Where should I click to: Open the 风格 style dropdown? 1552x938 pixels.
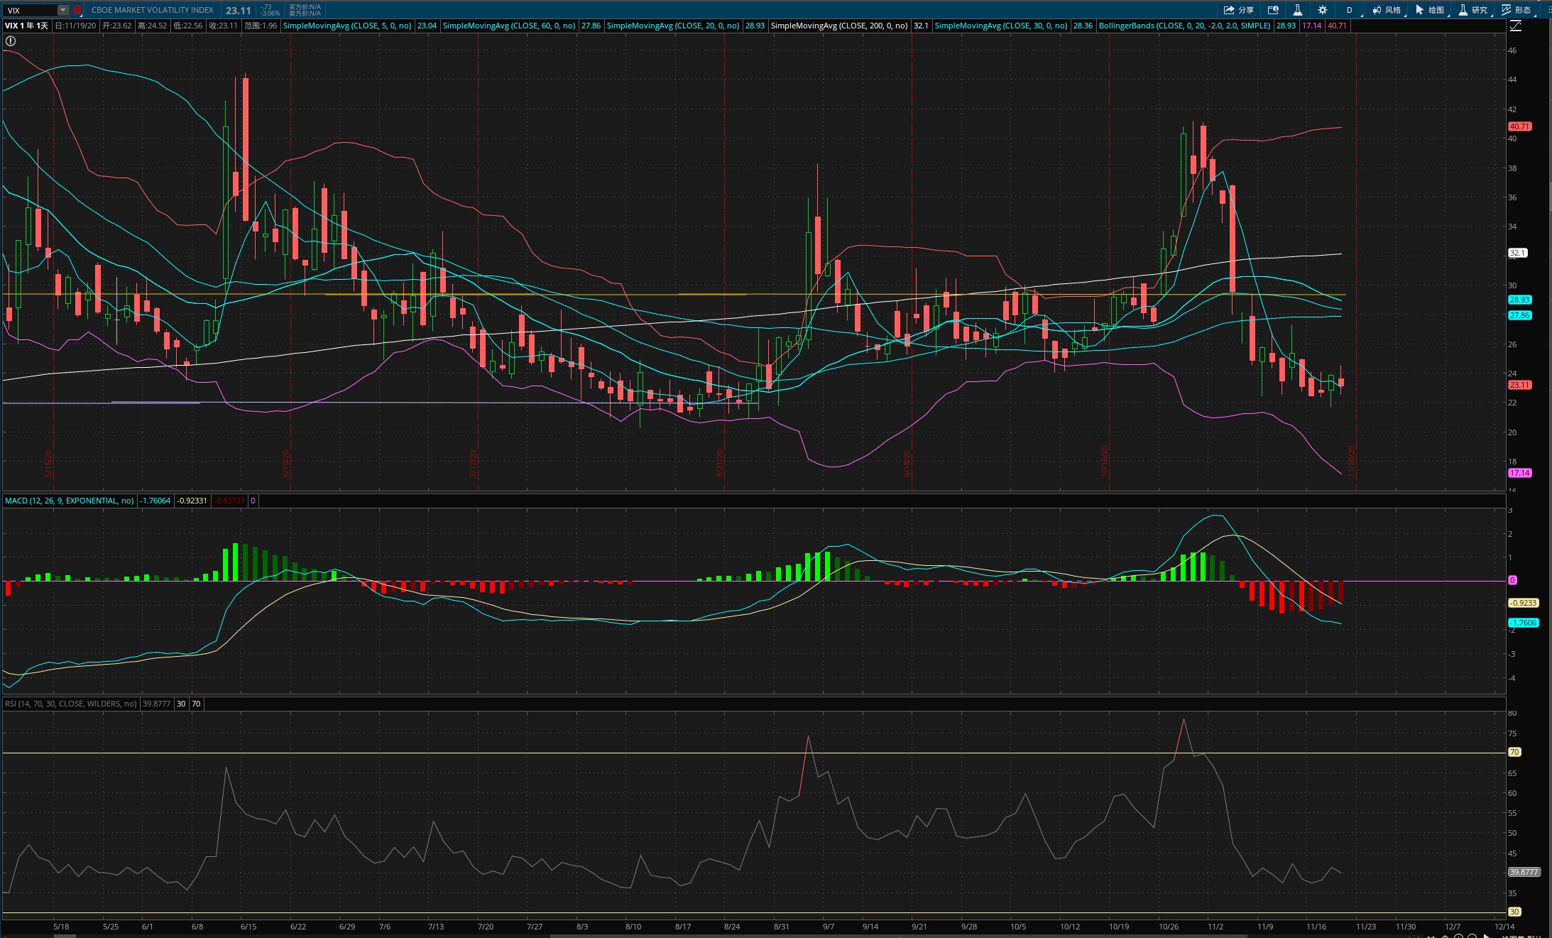(1387, 10)
